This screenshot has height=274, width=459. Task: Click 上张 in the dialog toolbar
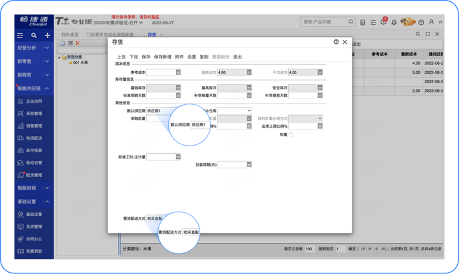(121, 57)
